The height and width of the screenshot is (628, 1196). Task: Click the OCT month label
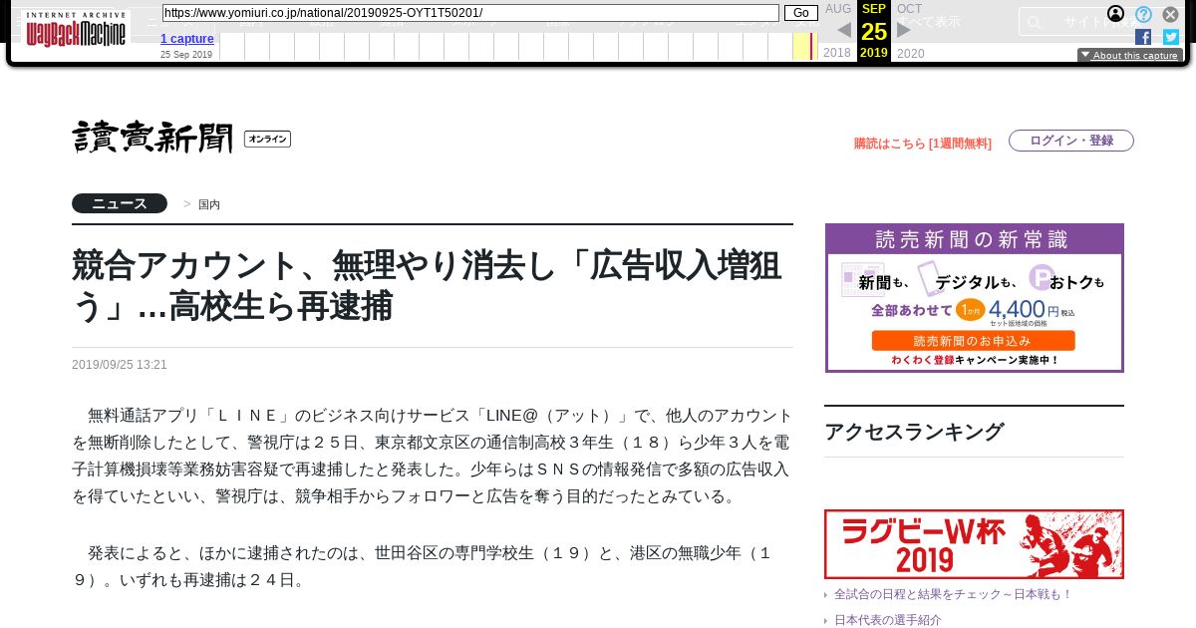click(x=909, y=9)
